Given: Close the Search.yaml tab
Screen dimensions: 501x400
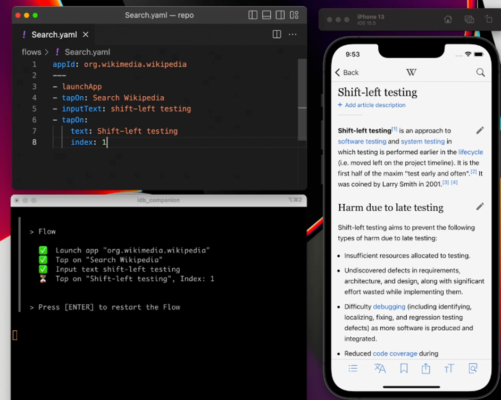Looking at the screenshot, I should click(86, 35).
